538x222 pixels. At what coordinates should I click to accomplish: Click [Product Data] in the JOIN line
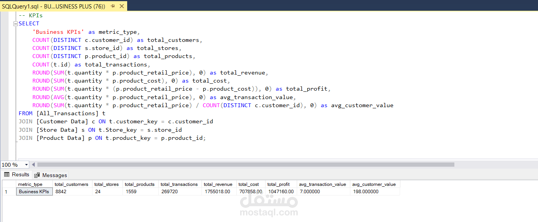(x=60, y=138)
